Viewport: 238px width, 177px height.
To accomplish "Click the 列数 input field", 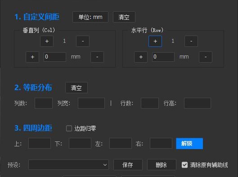I will (44, 103).
